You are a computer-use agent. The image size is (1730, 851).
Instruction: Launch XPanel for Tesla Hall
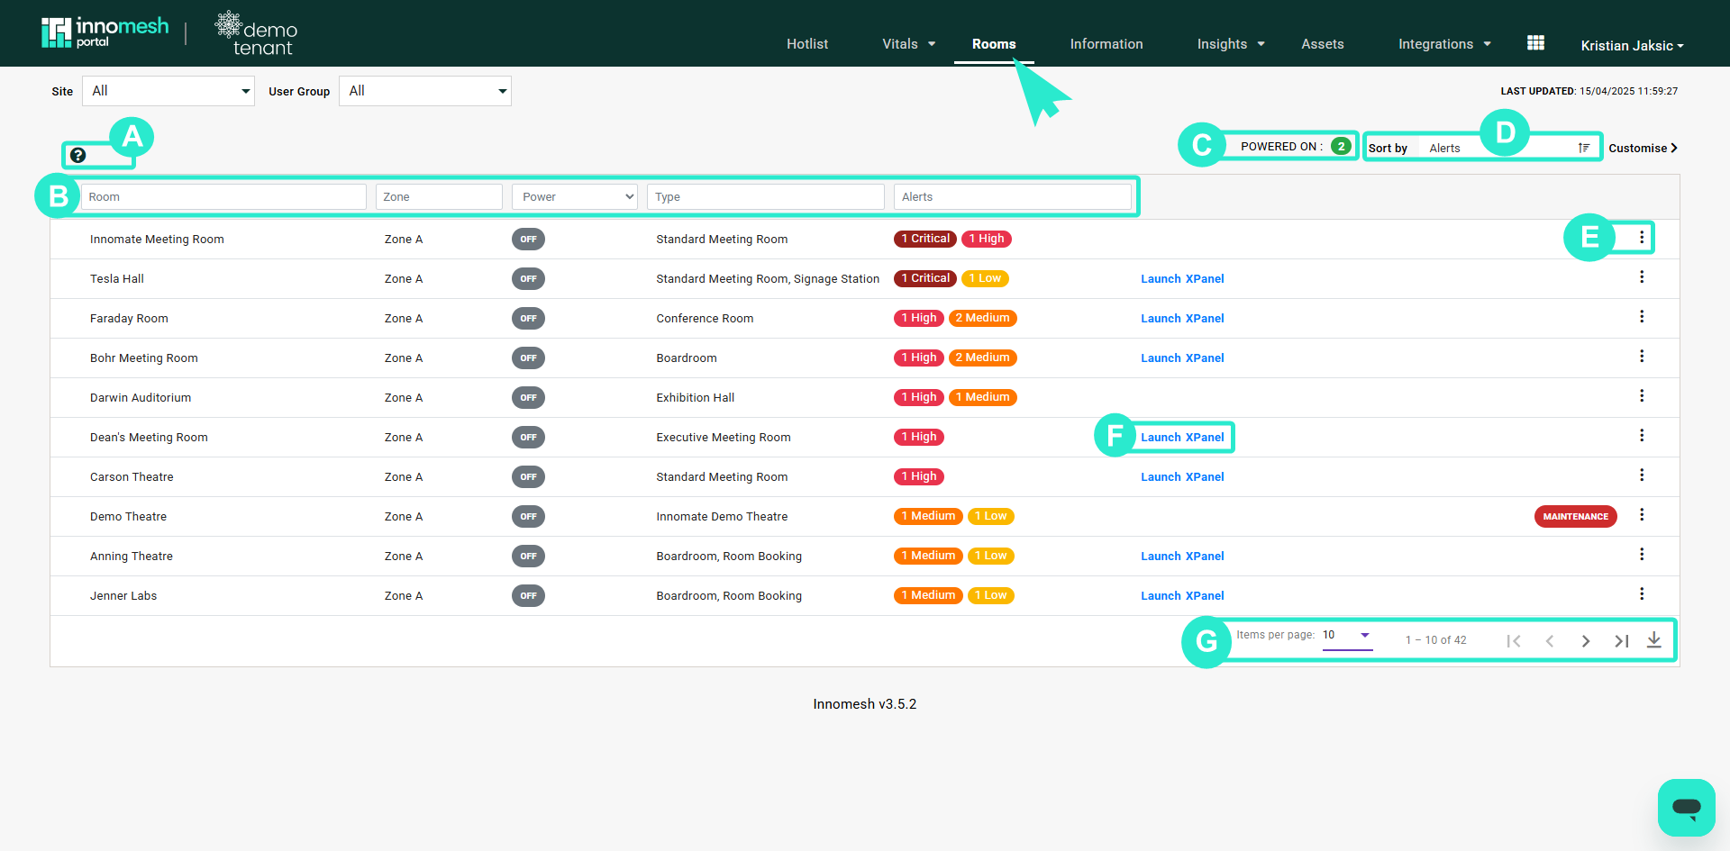click(x=1182, y=279)
